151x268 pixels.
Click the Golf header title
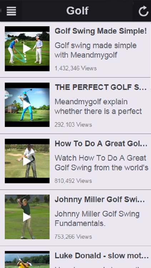pyautogui.click(x=77, y=11)
